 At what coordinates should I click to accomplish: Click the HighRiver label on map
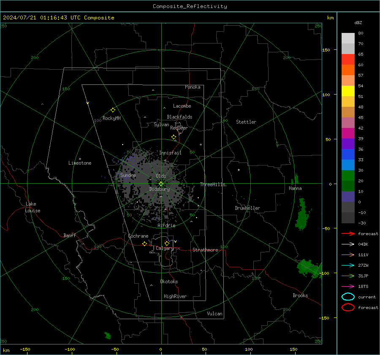point(175,296)
